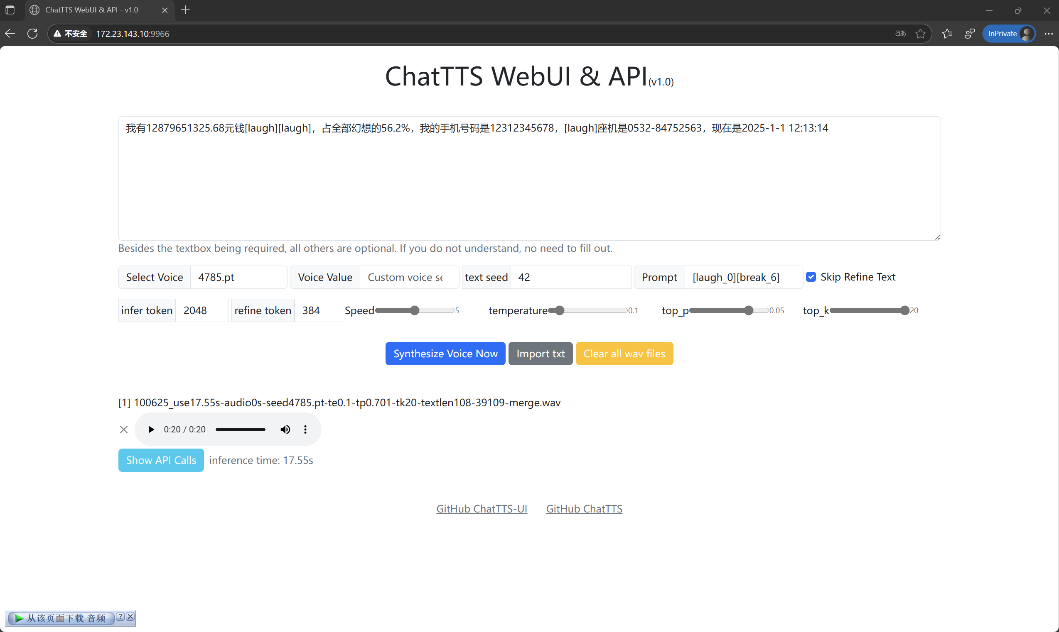Click the read aloud translate icon
1059x632 pixels.
point(900,34)
